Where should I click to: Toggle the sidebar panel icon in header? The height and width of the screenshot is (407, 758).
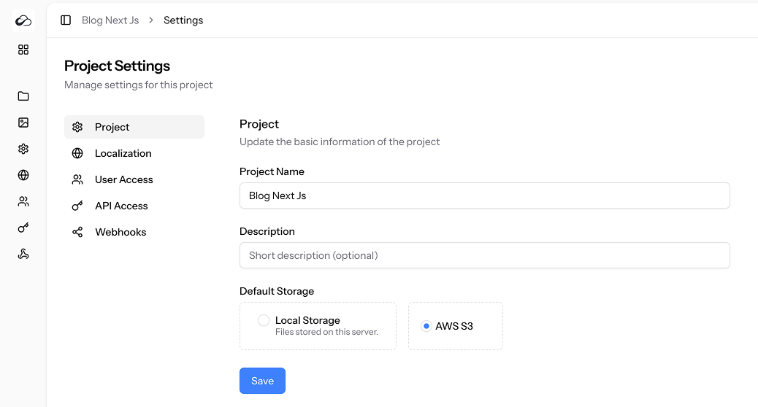click(66, 20)
